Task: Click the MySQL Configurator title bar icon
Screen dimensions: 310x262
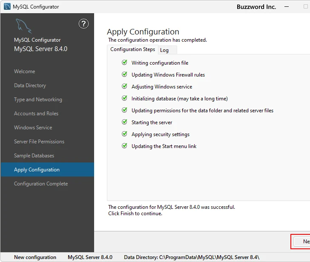Action: click(7, 6)
